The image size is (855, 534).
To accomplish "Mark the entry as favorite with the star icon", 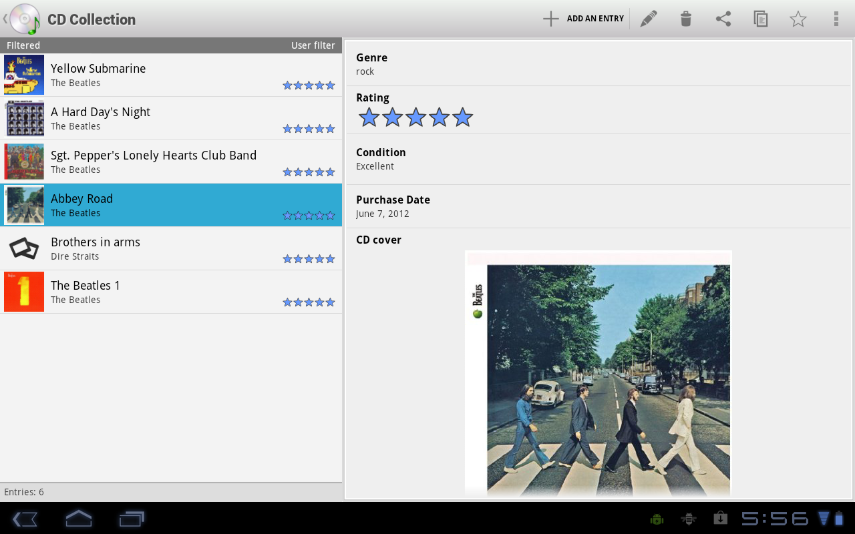I will (798, 19).
